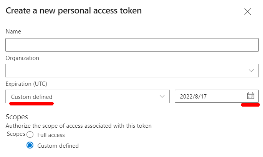Select the Custom defined scopes radio button
Viewport: 263px width, 157px height.
tap(30, 145)
